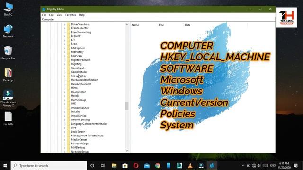Open the Help menu

[81, 15]
